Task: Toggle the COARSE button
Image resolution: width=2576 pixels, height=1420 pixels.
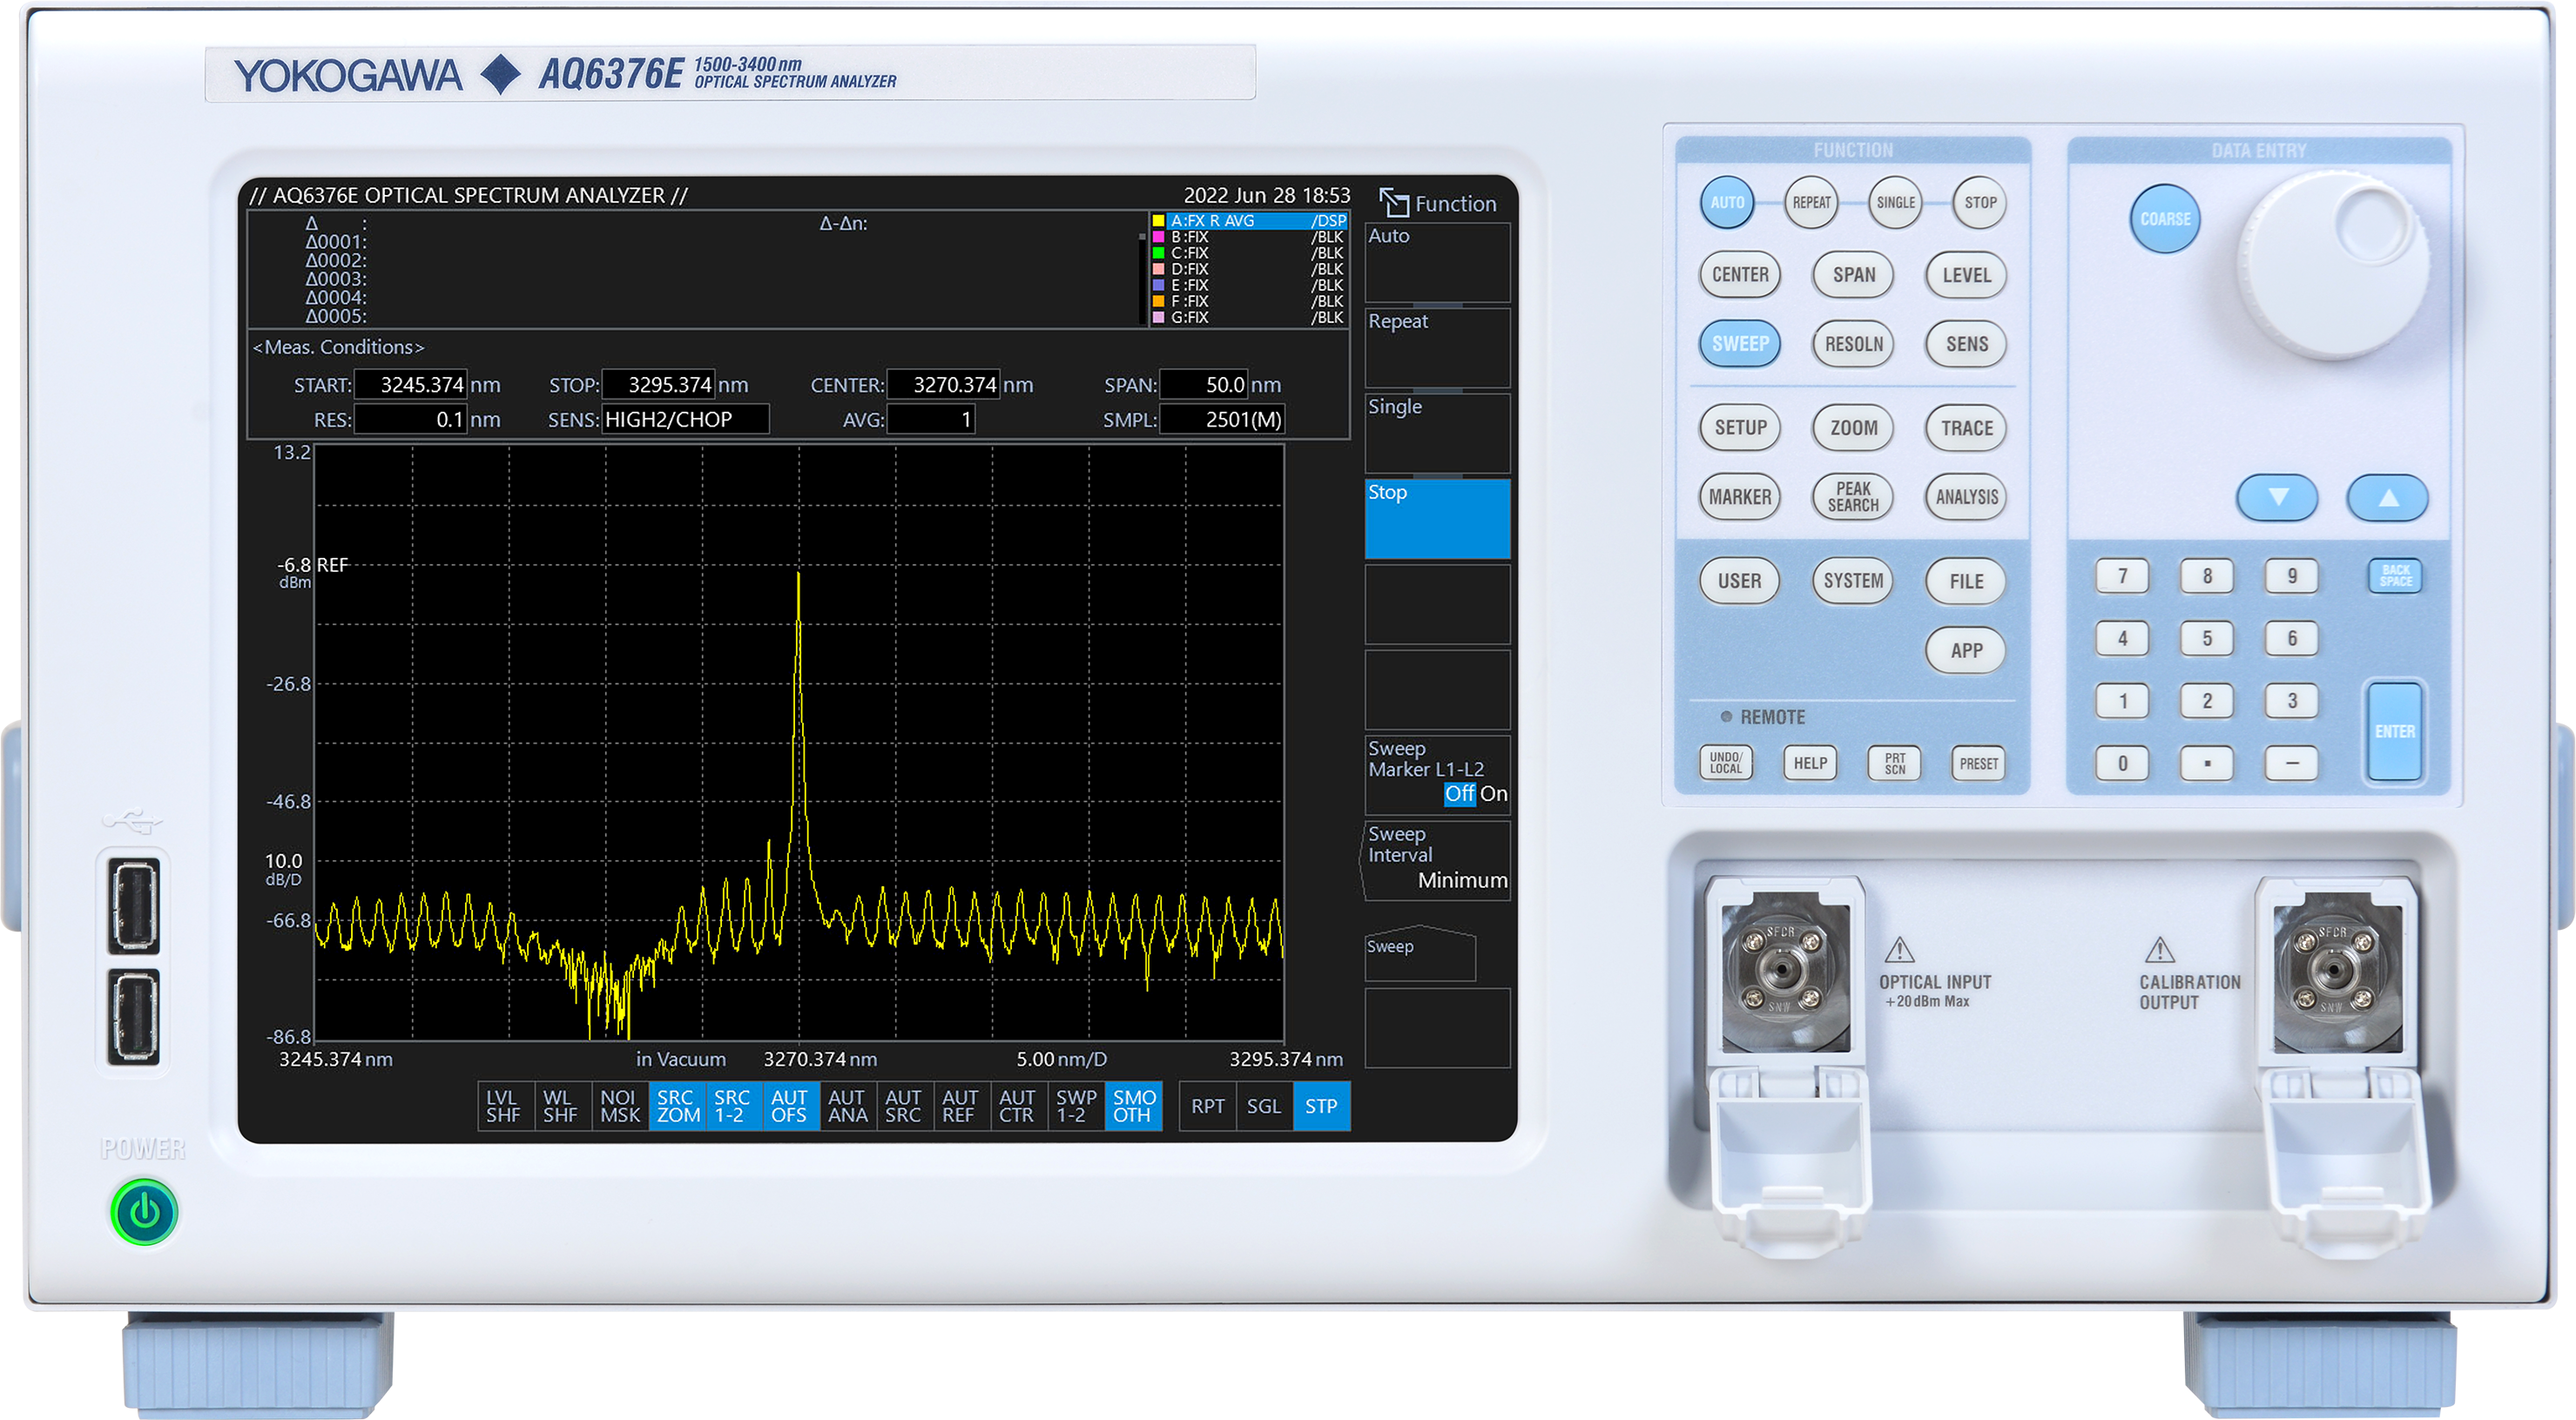Action: (2164, 219)
